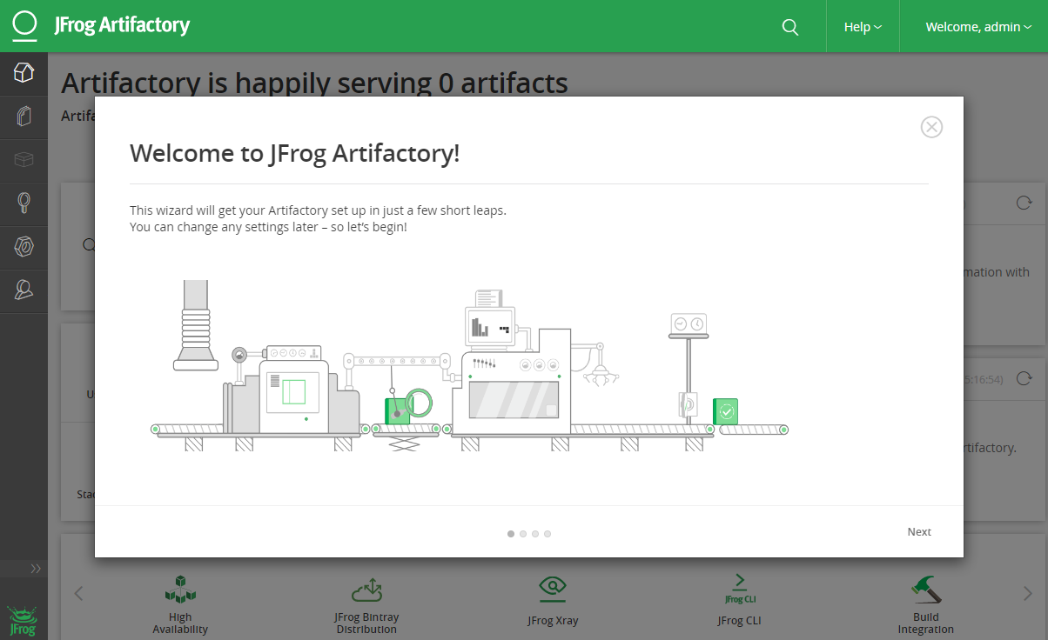1048x640 pixels.
Task: Open the Build Integration hammer tile
Action: 925,590
